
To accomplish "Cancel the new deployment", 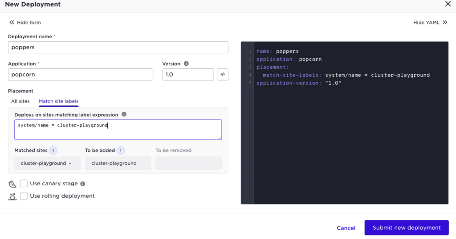I will coord(346,228).
